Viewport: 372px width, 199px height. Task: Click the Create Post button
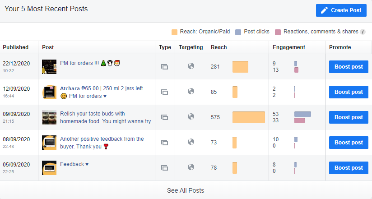(341, 10)
